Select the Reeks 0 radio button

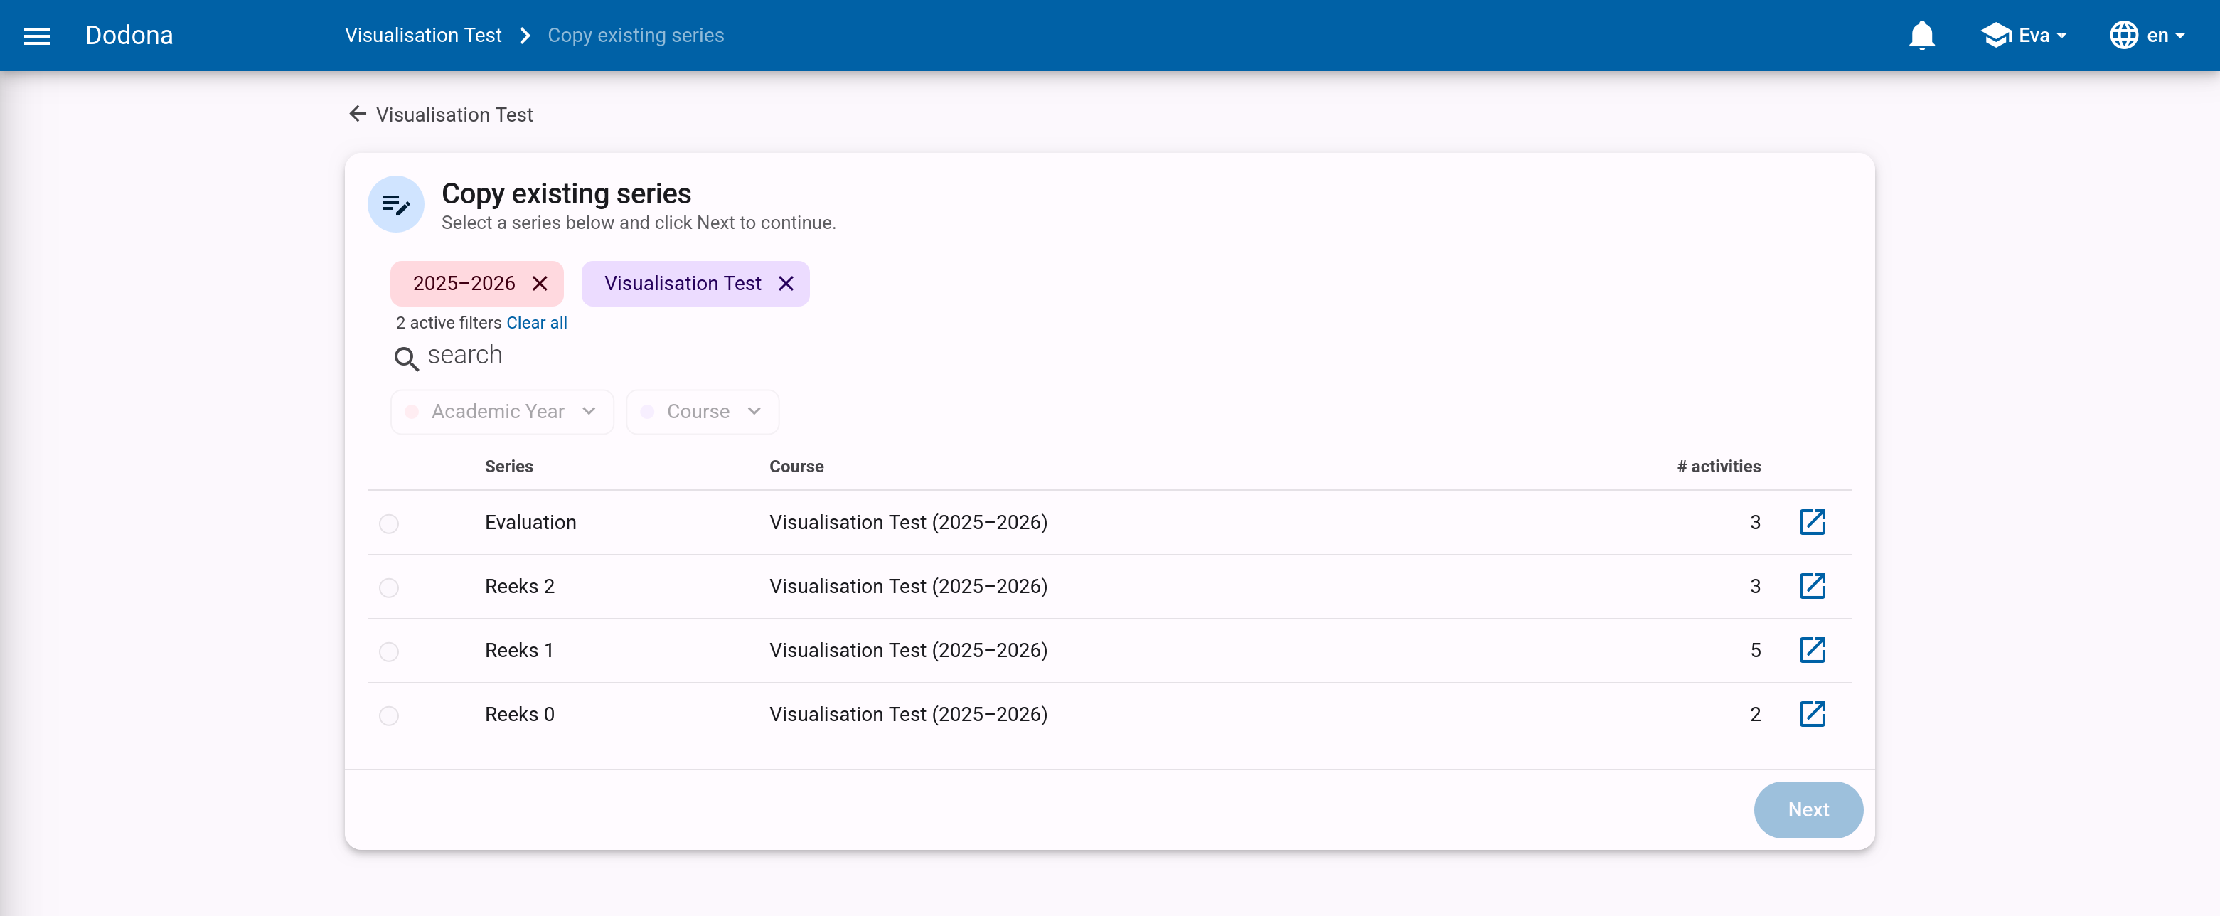tap(389, 716)
